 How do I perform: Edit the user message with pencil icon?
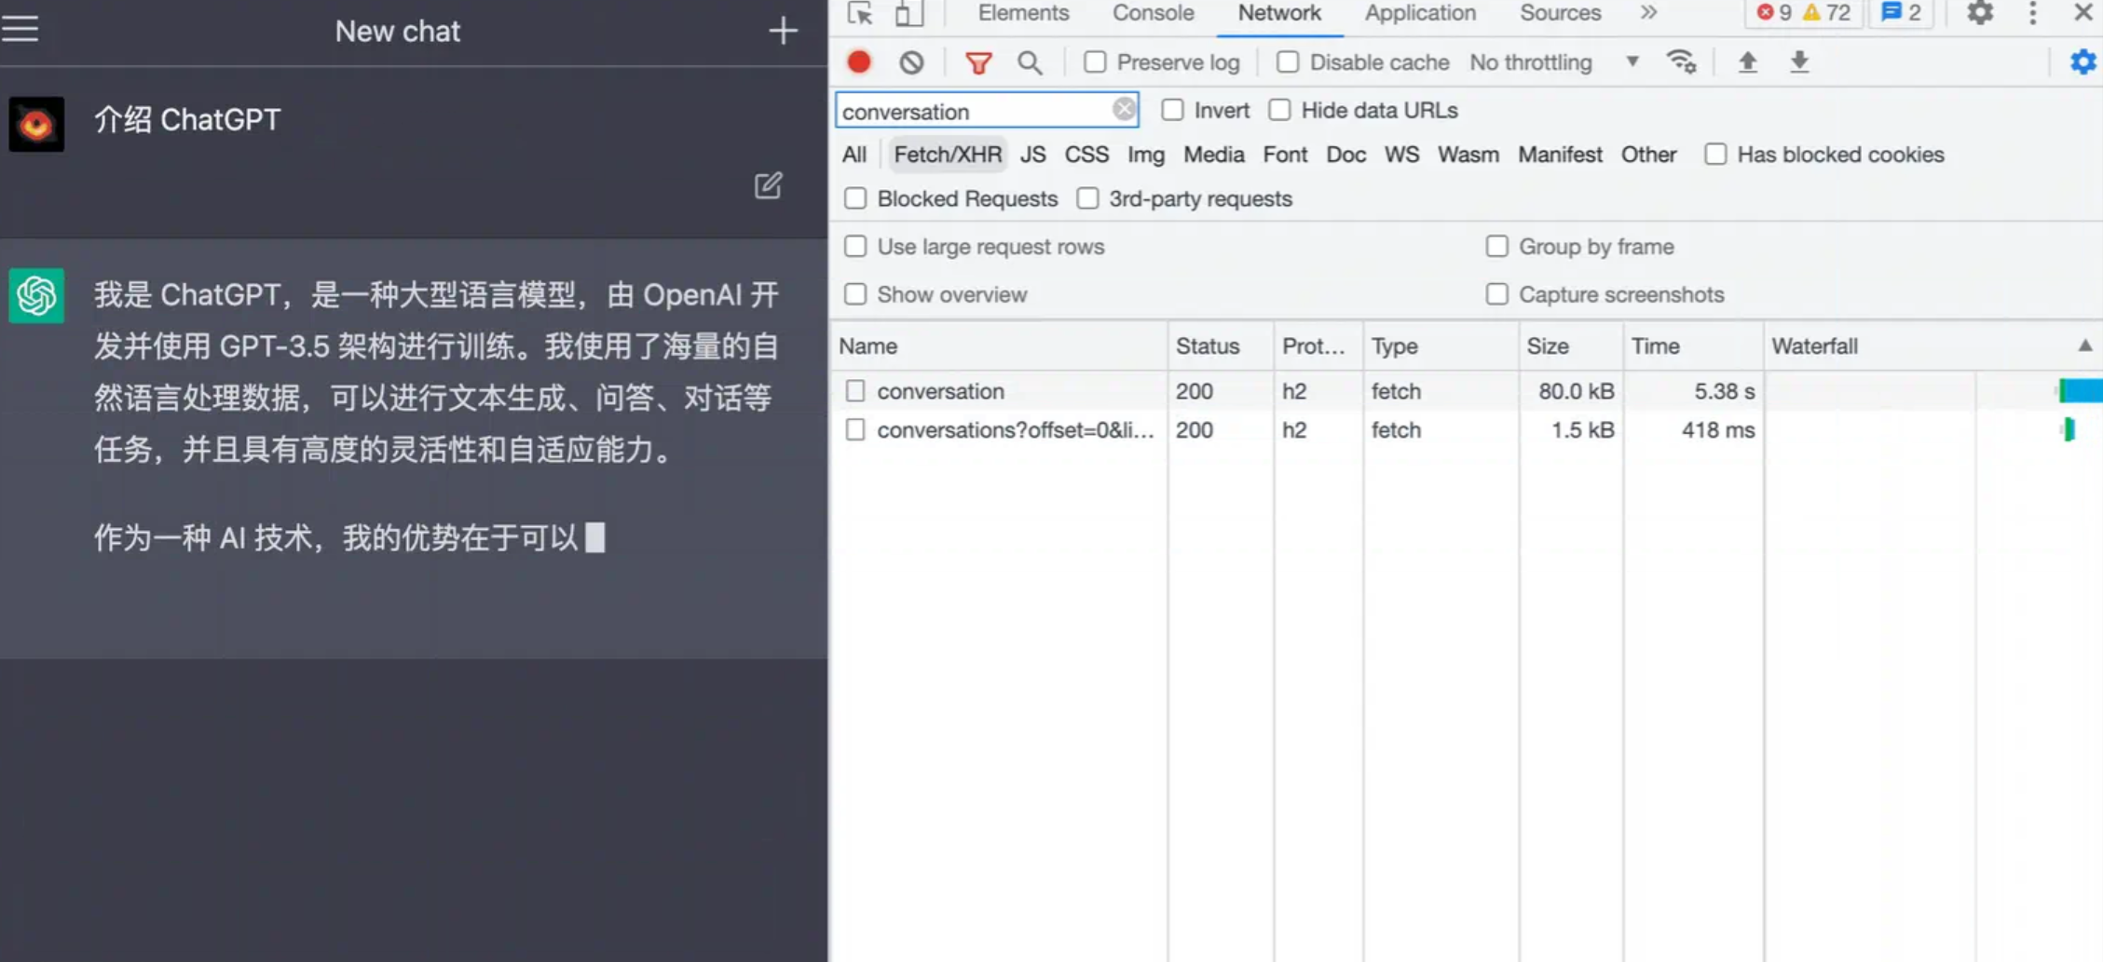pyautogui.click(x=768, y=185)
